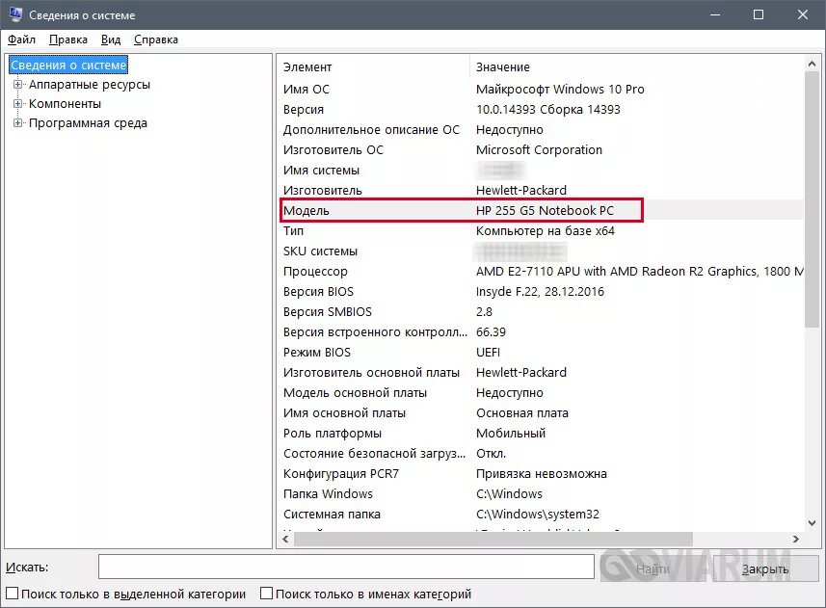This screenshot has height=608, width=826.
Task: Select Аппаратные ресурсы tree item
Action: tap(90, 84)
